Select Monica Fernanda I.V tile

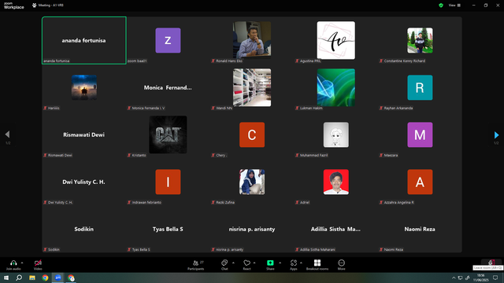point(168,87)
